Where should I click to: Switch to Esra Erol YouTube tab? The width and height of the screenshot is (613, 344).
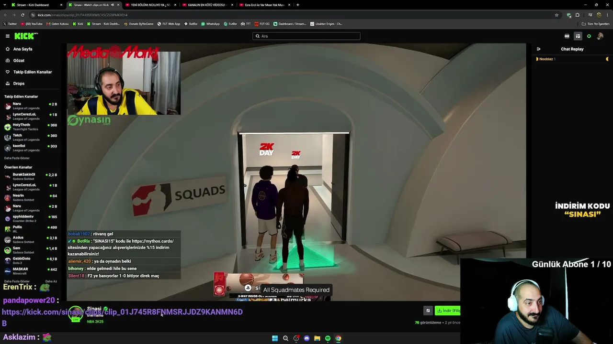click(264, 5)
